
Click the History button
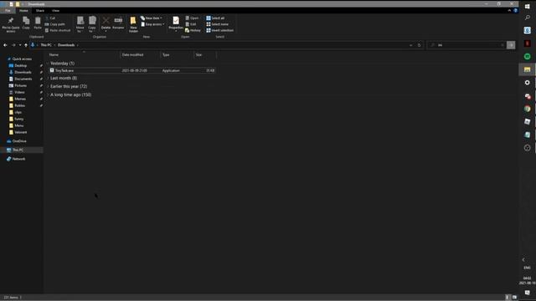click(x=193, y=30)
